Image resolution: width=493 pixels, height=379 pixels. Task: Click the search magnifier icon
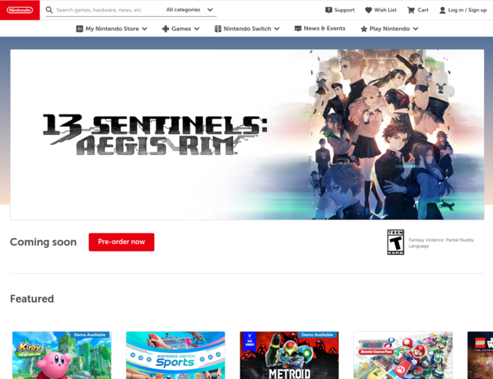coord(49,10)
